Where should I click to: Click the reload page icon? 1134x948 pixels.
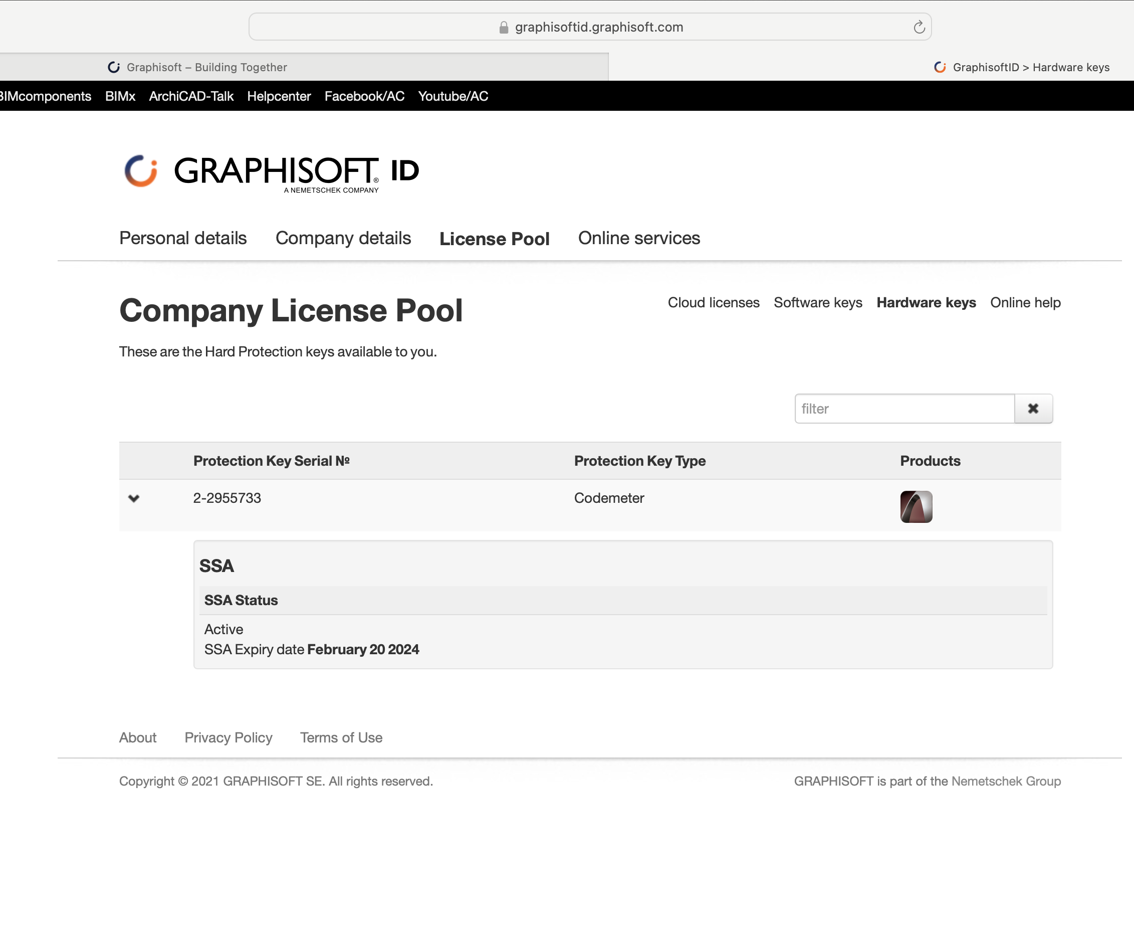[x=919, y=27]
